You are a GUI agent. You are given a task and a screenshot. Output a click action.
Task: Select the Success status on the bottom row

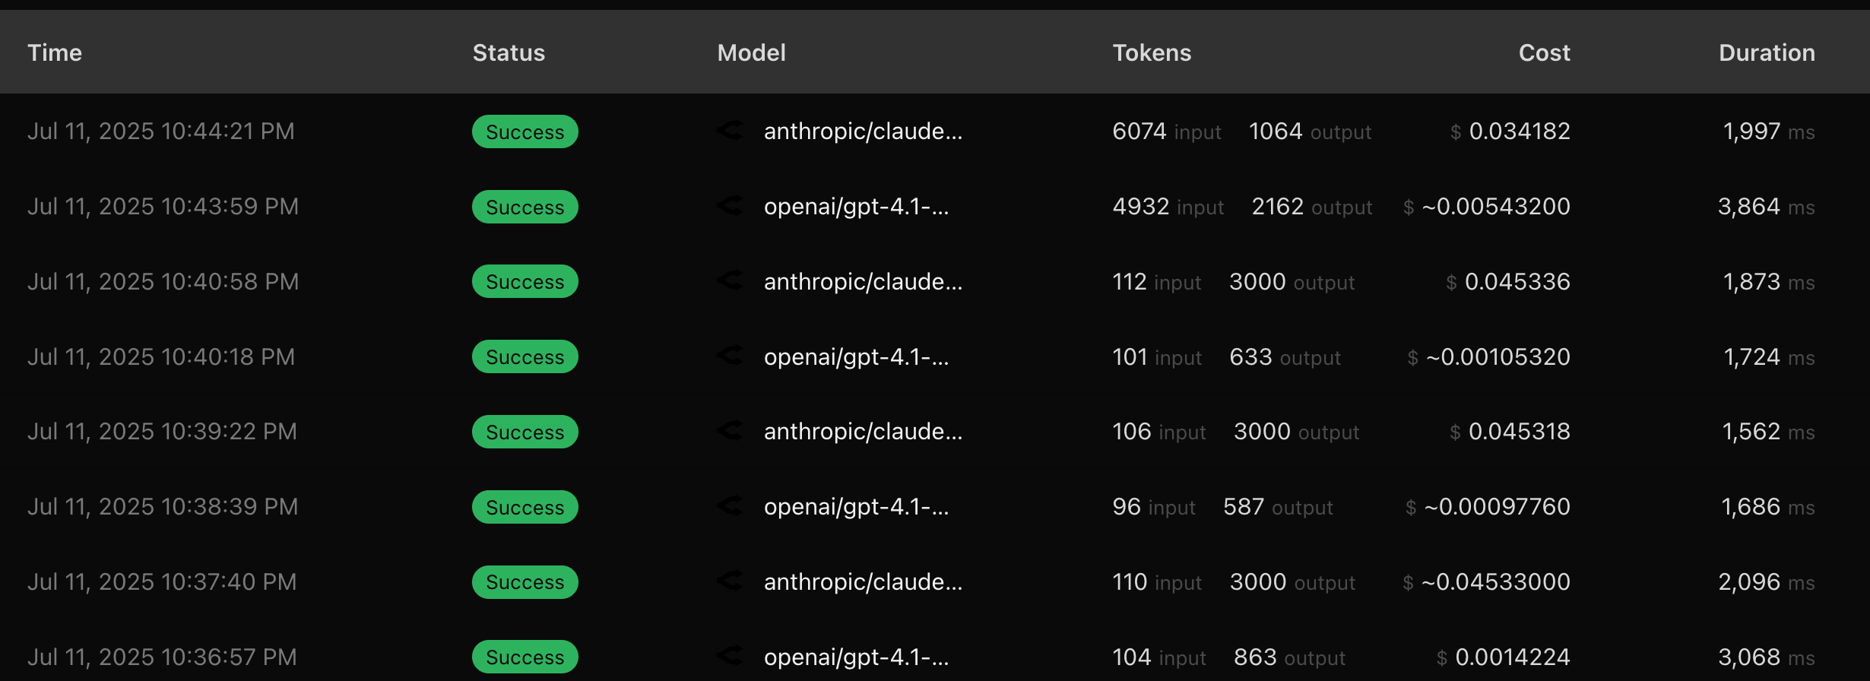click(x=525, y=657)
